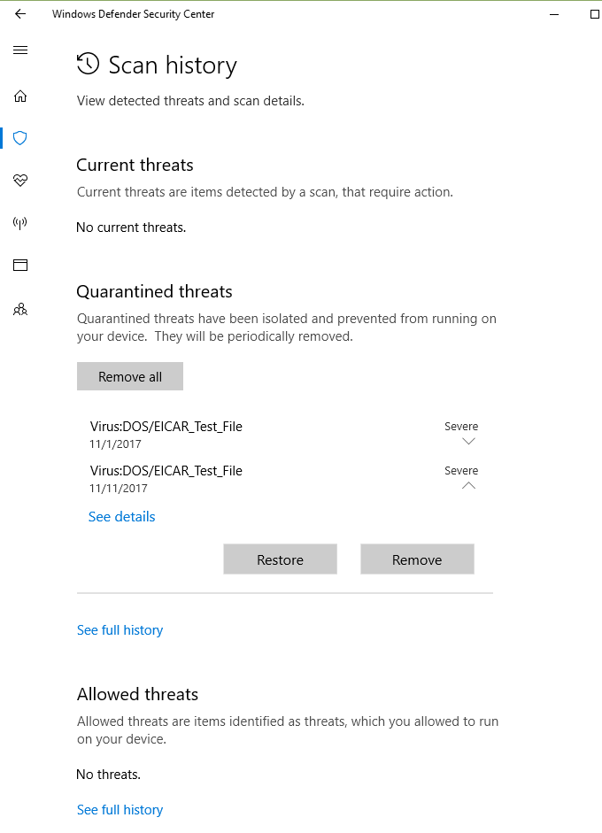
Task: See full history under Allowed threats
Action: 120,810
